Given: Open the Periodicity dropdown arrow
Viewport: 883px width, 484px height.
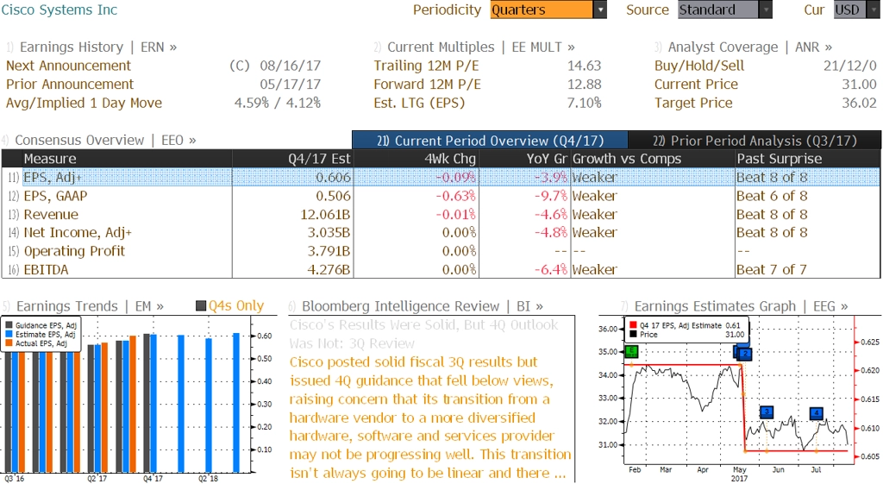Looking at the screenshot, I should (600, 9).
